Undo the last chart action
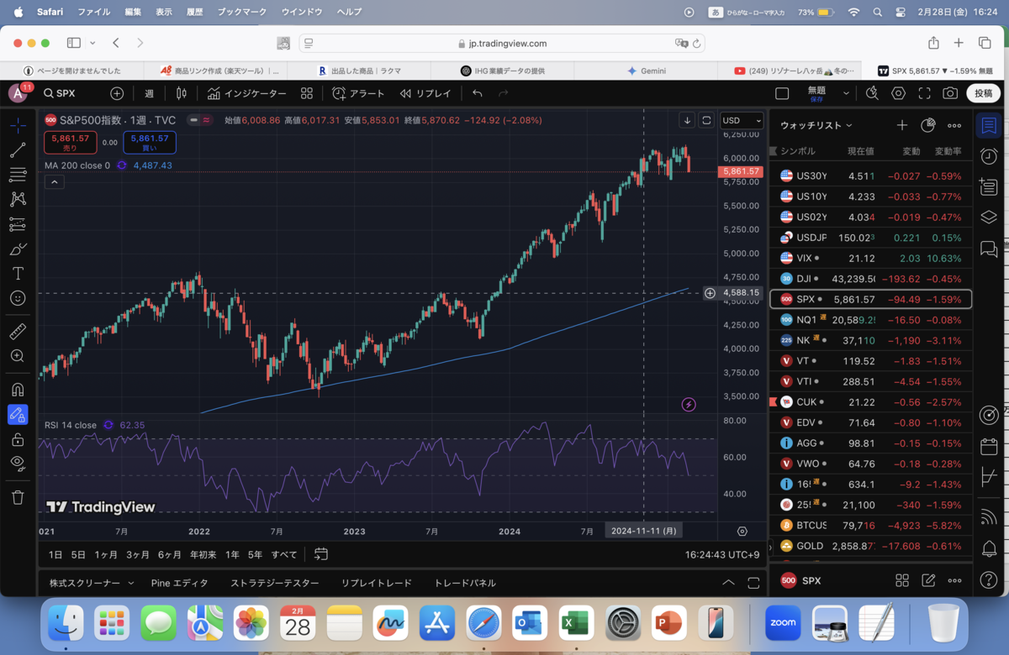Screen dimensions: 1009x655 click(x=478, y=93)
